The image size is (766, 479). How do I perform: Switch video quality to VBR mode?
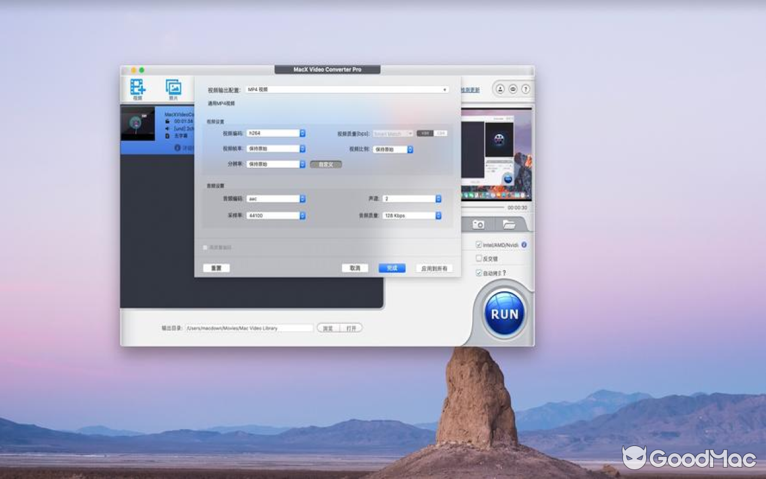[x=425, y=133]
